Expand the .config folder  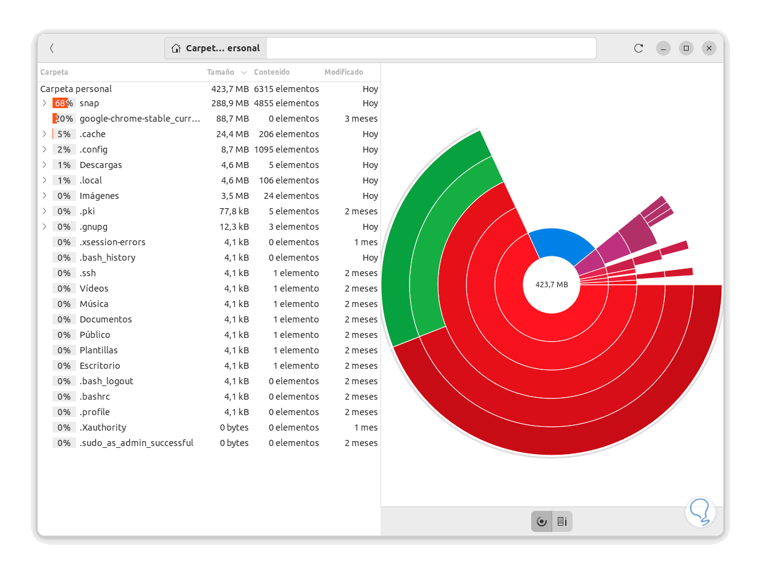[44, 150]
